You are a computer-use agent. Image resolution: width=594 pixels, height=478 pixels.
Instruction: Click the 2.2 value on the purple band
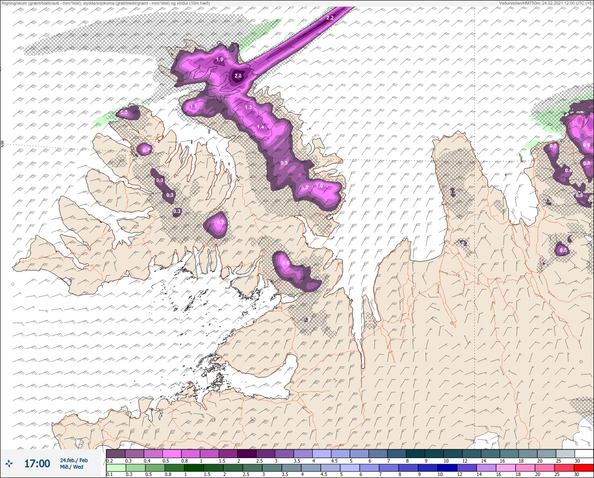[x=330, y=18]
